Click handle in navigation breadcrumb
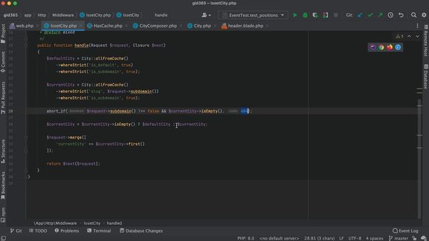The width and height of the screenshot is (429, 241). pos(161,15)
